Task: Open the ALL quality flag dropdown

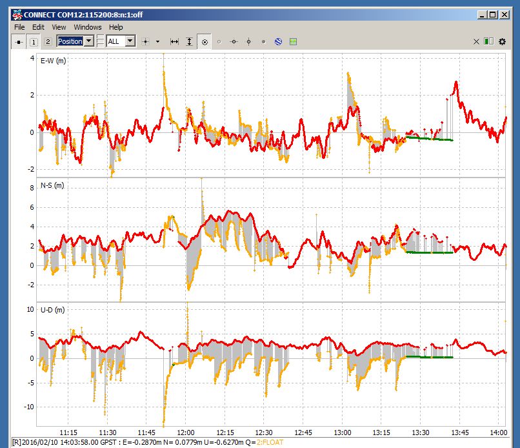Action: (130, 41)
